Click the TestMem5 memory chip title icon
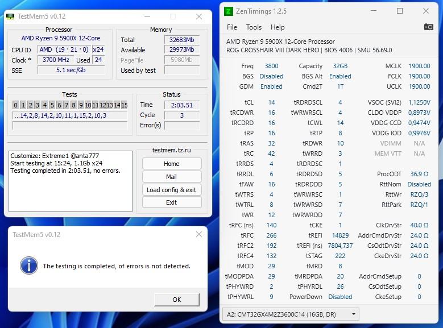Screen dimensions: 443x328 tap(10, 16)
